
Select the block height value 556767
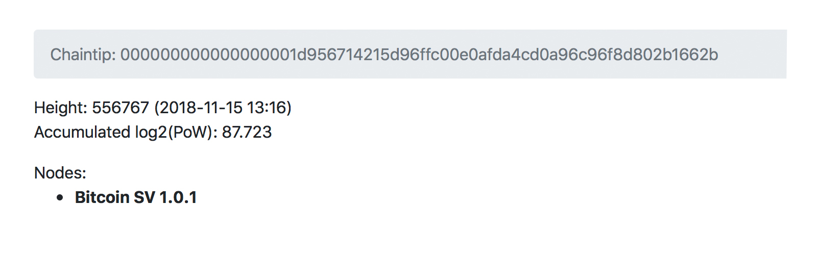tap(121, 108)
